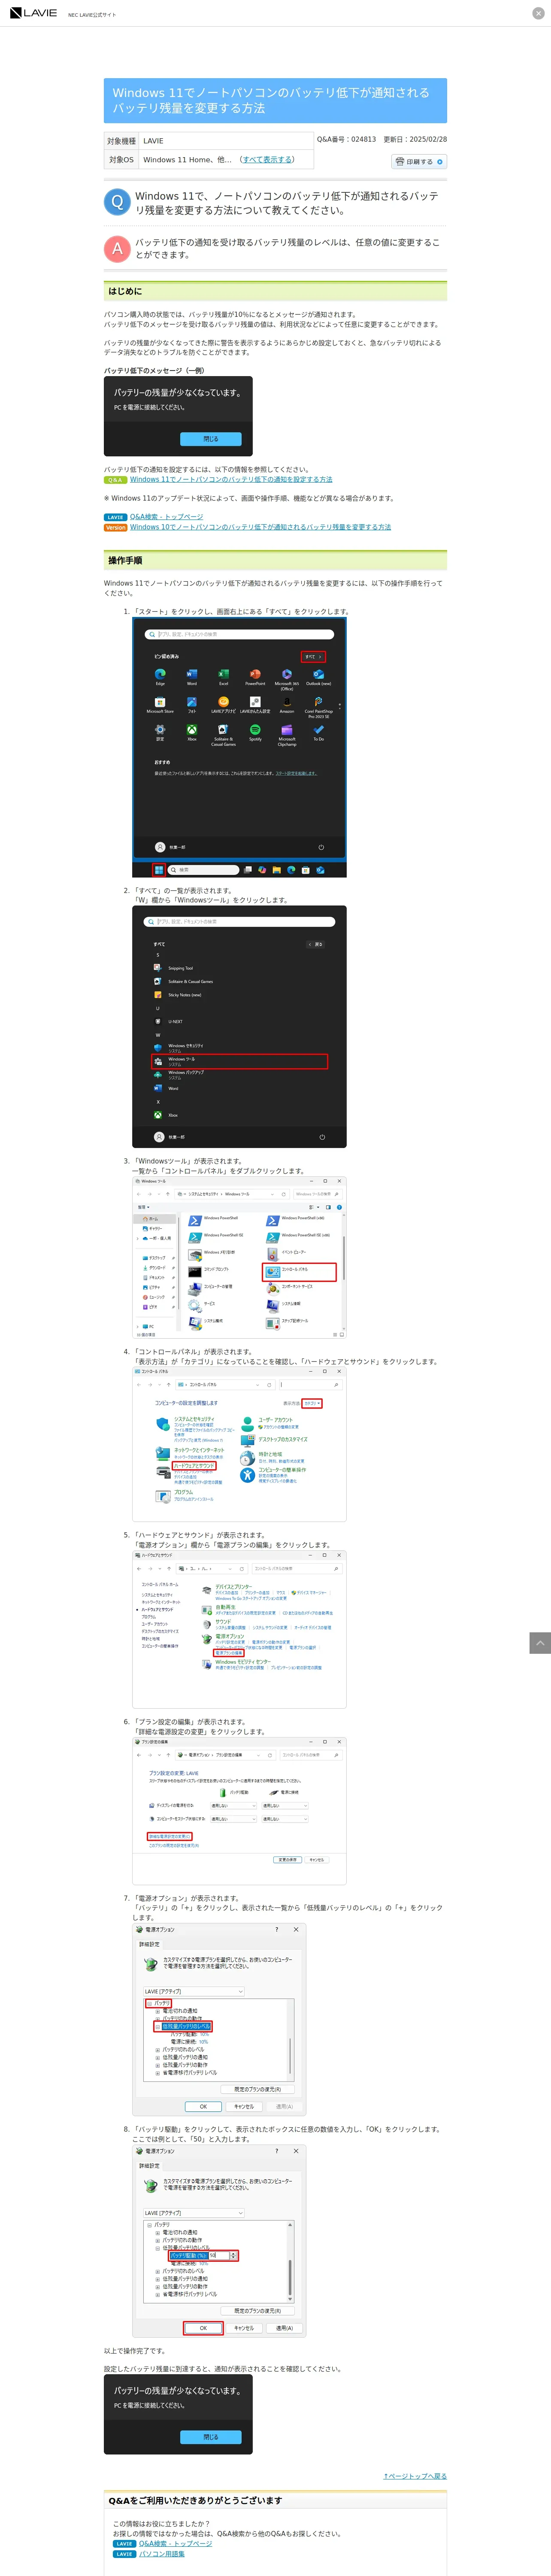This screenshot has width=551, height=2576.
Task: Click 更新日：2025/02/28 text
Action: 415,139
